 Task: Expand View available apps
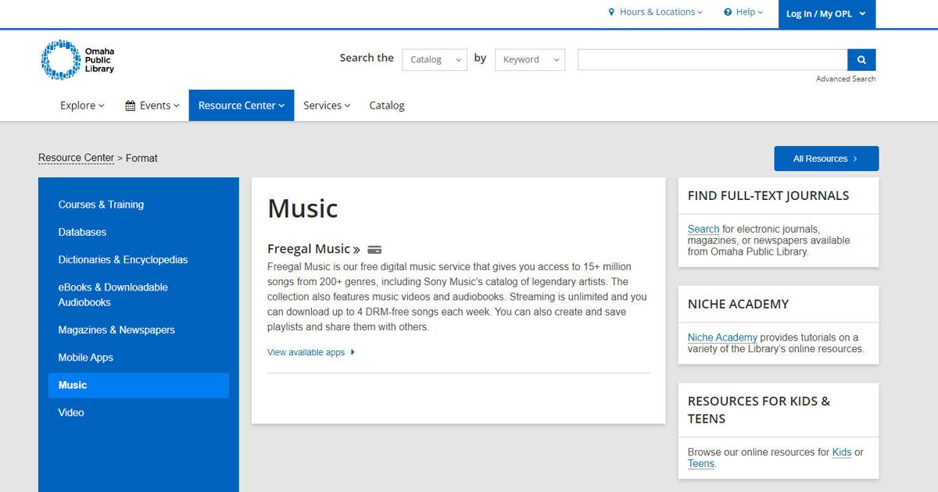coord(311,352)
